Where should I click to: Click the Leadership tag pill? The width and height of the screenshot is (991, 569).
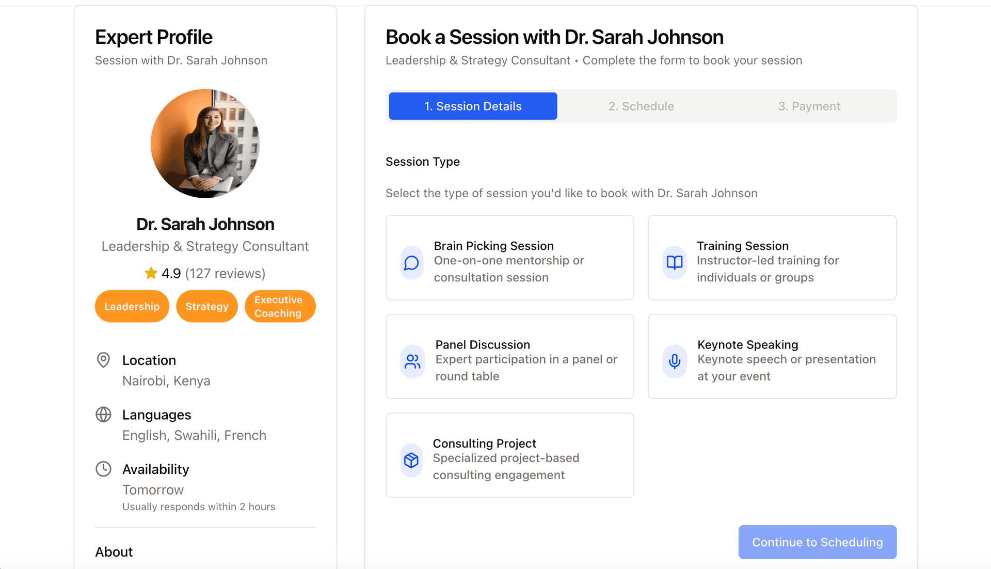point(132,306)
